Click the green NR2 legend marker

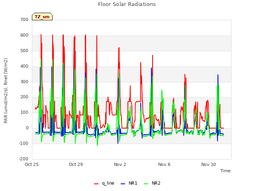coord(146,184)
